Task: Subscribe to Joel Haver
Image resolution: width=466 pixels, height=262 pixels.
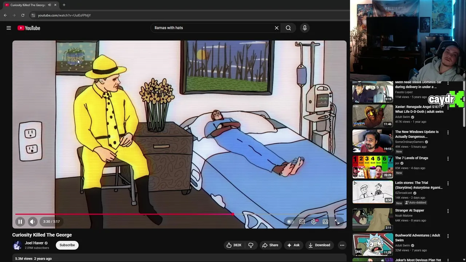Action: tap(67, 245)
